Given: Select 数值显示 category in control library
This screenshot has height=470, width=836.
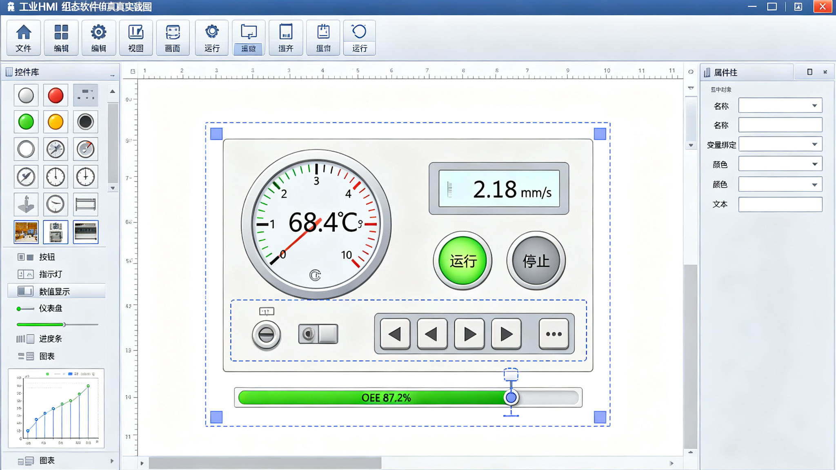Looking at the screenshot, I should [x=56, y=291].
